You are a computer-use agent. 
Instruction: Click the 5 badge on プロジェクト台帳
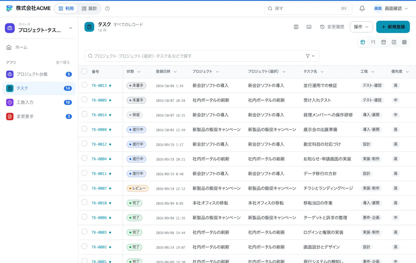pyautogui.click(x=69, y=74)
